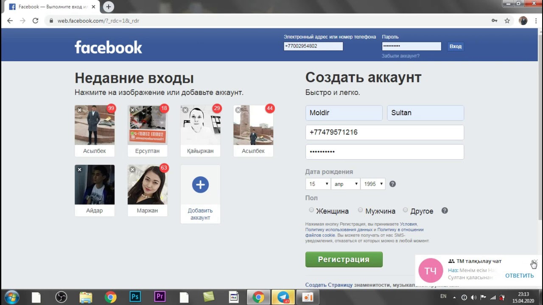Select the Ерсултан account thumbnail
The image size is (543, 305).
(x=148, y=125)
